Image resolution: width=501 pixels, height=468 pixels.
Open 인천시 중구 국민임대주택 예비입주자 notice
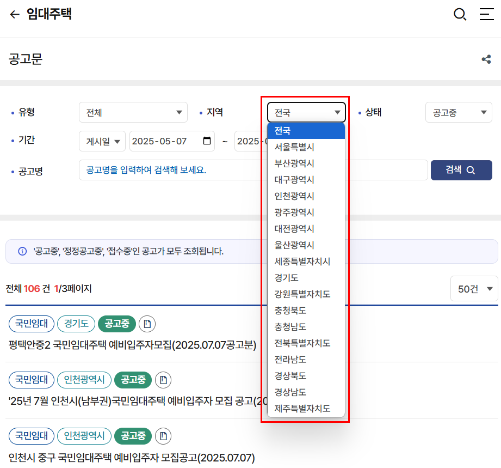[x=132, y=458]
